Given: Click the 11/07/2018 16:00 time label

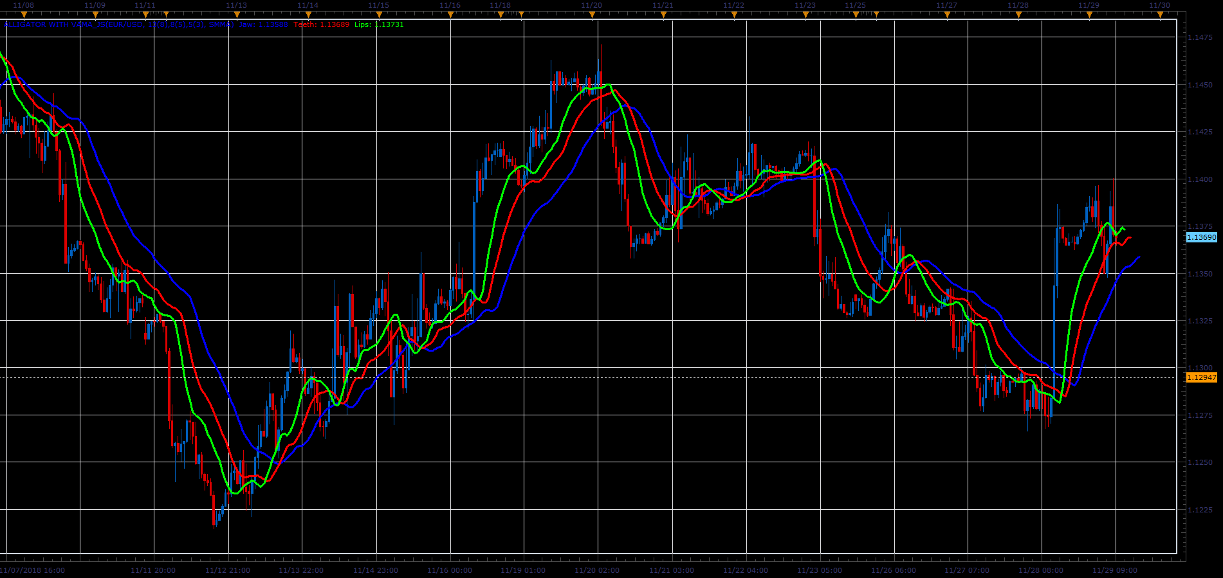Looking at the screenshot, I should point(32,570).
